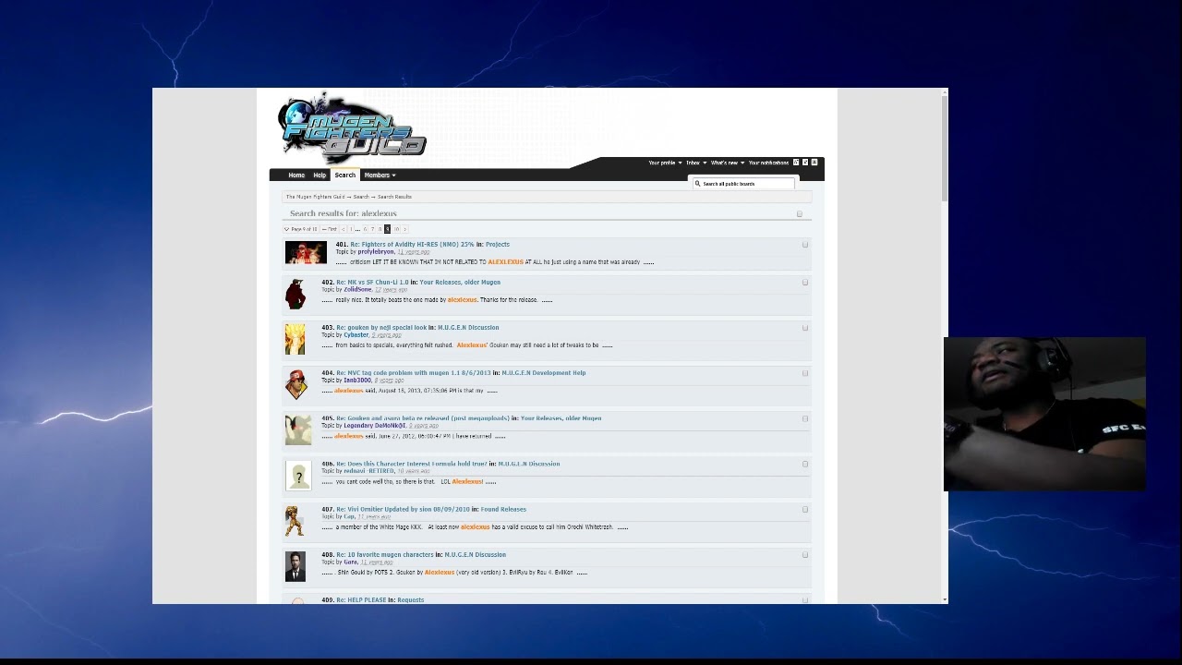This screenshot has width=1182, height=665.
Task: Open the Your profile dropdown
Action: (664, 163)
